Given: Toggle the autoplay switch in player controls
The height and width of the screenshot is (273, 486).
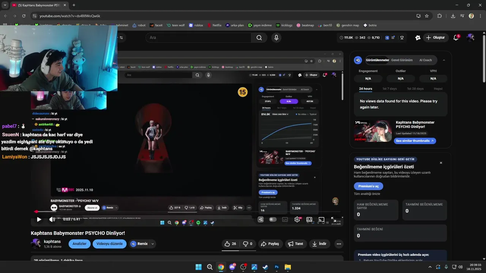Looking at the screenshot, I should (x=273, y=219).
